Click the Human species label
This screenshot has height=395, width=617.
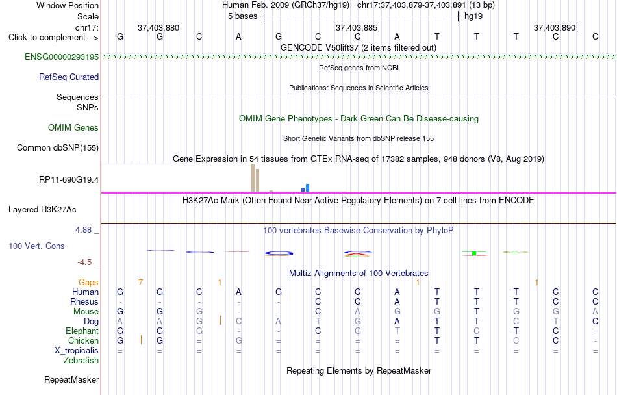pyautogui.click(x=85, y=292)
